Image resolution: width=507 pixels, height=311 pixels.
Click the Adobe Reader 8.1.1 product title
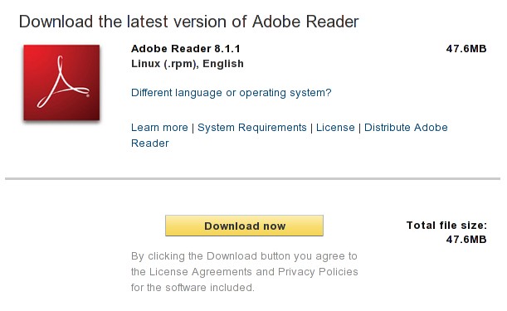point(186,49)
